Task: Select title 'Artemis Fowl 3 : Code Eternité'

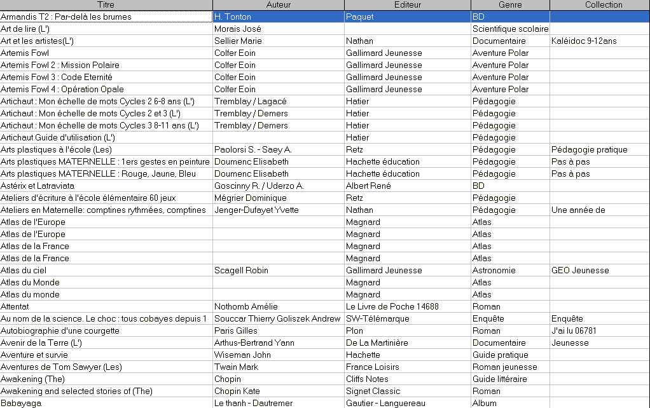Action: click(57, 77)
